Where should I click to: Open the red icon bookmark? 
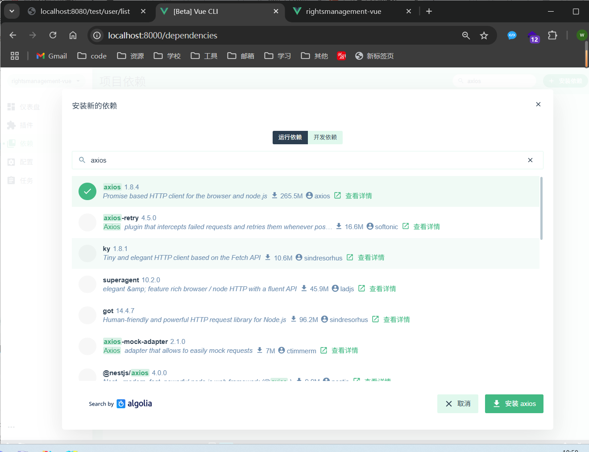[341, 56]
